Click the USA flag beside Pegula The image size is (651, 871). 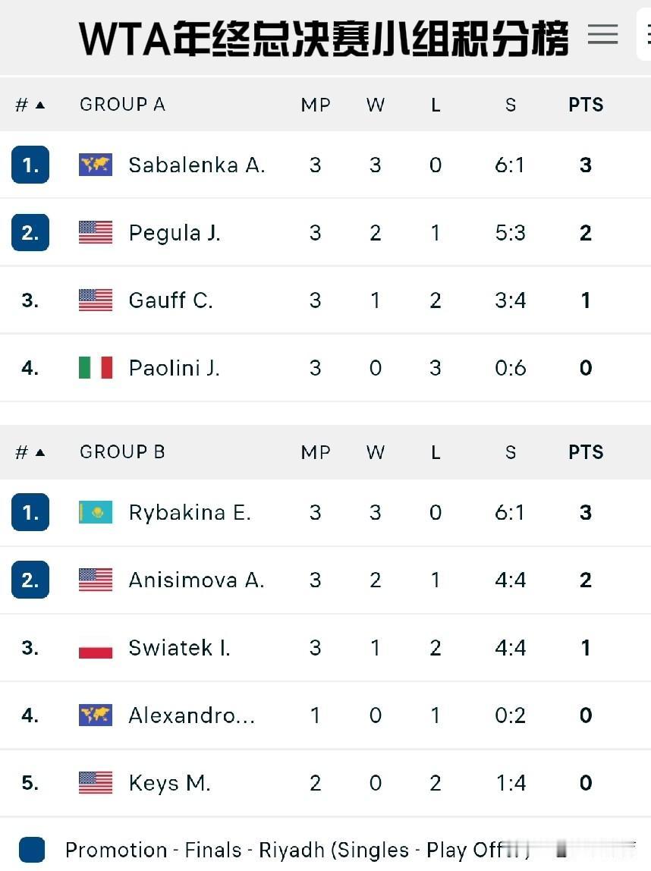pyautogui.click(x=96, y=233)
